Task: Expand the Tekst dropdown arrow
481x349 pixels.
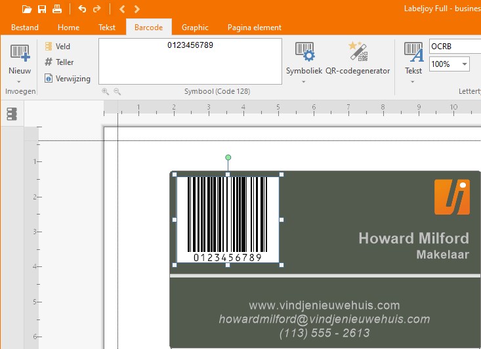Action: pos(412,82)
